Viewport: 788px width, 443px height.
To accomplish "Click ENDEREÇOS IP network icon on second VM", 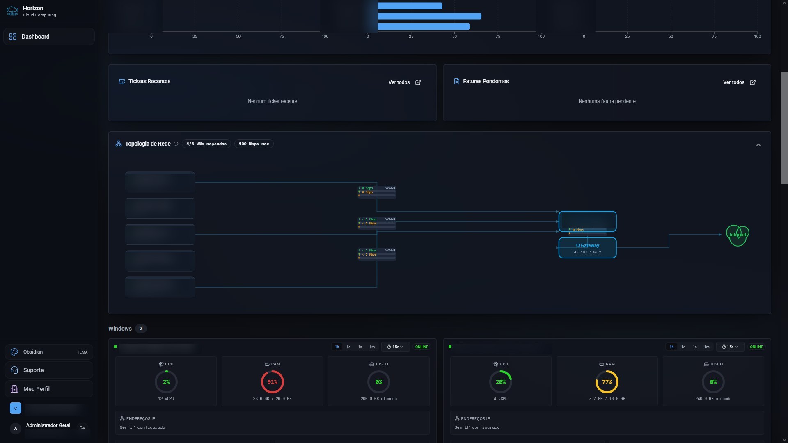I will 457,419.
